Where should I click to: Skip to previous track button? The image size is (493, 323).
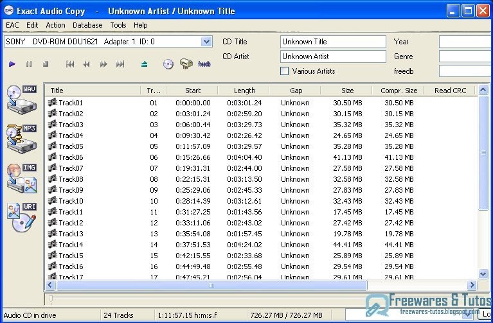pyautogui.click(x=70, y=64)
